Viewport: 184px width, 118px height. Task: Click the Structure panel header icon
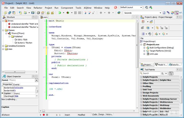[x=4, y=17]
